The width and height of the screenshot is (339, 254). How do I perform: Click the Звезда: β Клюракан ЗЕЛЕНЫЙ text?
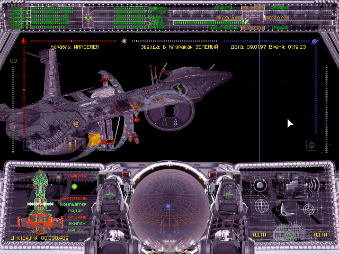pyautogui.click(x=179, y=47)
